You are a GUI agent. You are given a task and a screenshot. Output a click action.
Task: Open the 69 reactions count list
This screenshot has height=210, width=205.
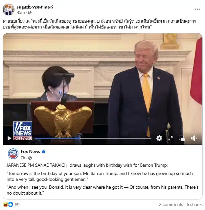click(17, 205)
